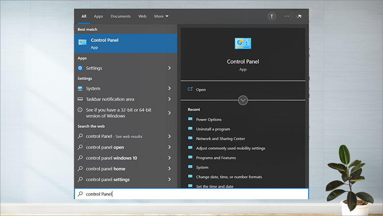Open recent 'Programs and Features'
The width and height of the screenshot is (383, 216).
tap(216, 158)
